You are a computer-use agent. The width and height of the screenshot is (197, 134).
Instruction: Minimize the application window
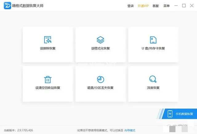pyautogui.click(x=176, y=6)
